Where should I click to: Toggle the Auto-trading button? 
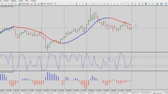[x=47, y=4]
